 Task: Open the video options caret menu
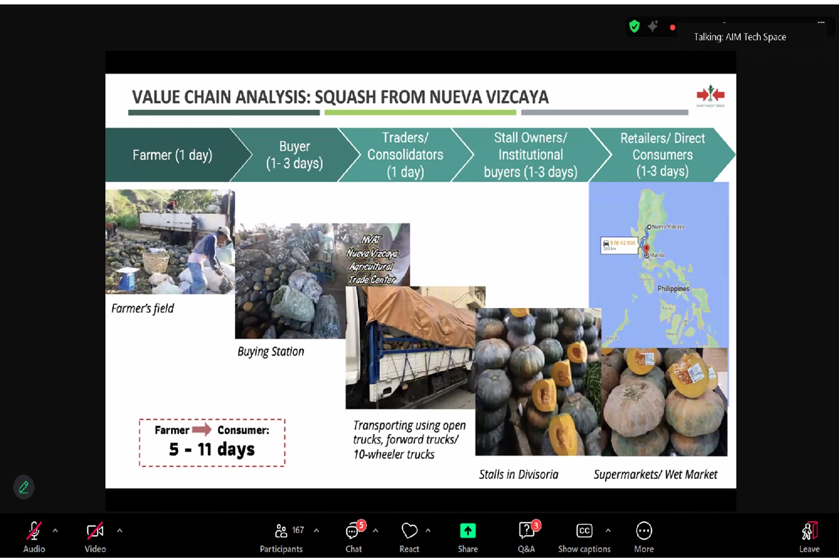[120, 530]
